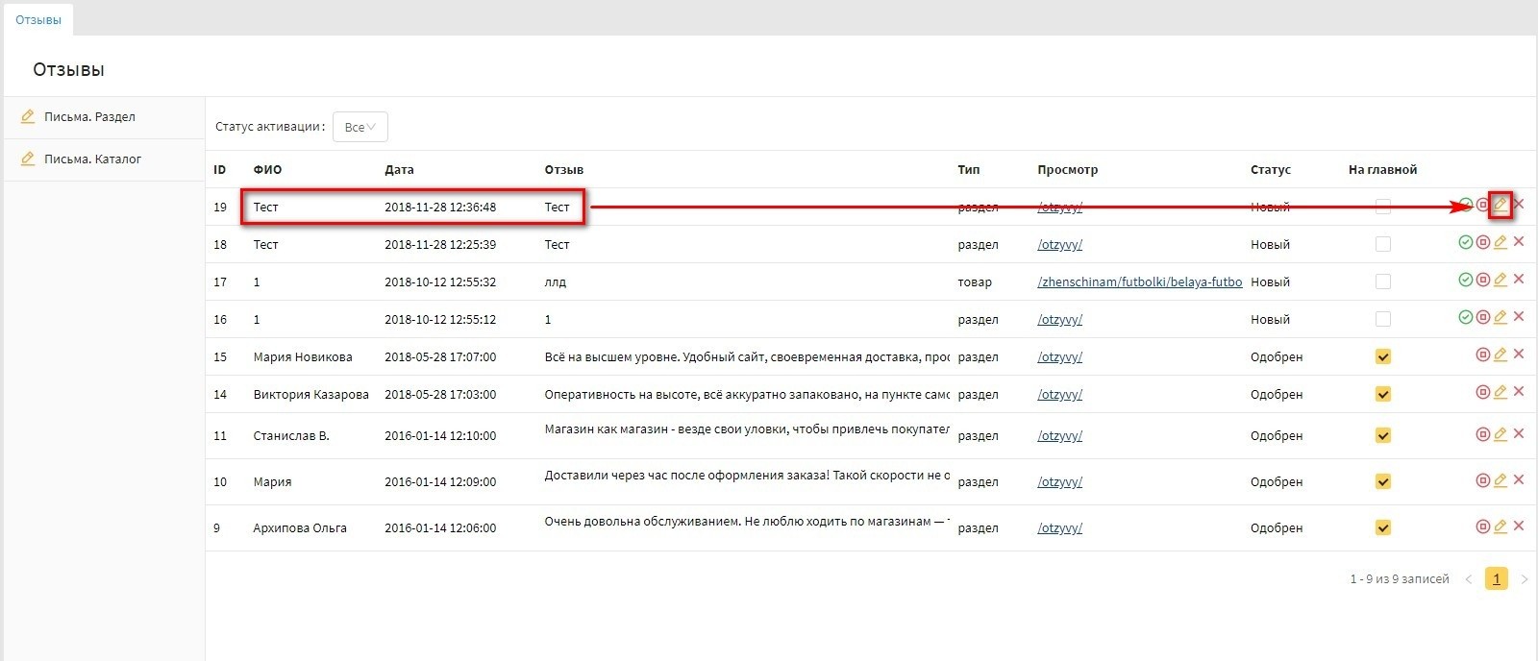Click the edit pencil for review 19
Screen dimensions: 1538x661
tap(1500, 205)
